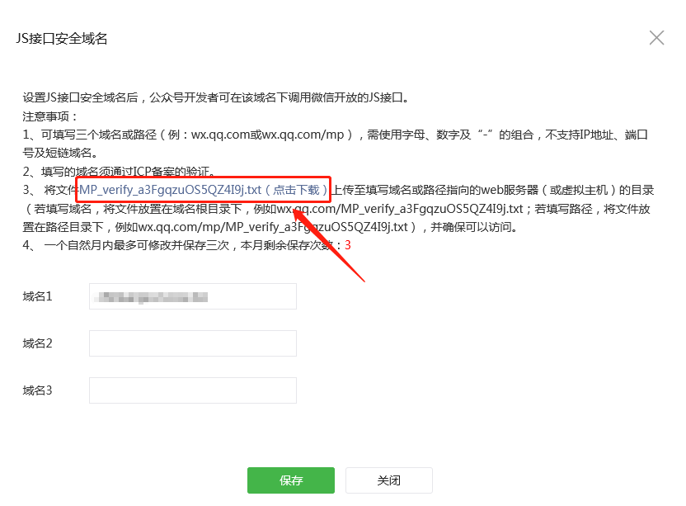Dismiss the dialog with the 关闭 button
Viewport: 686px width, 506px height.
pyautogui.click(x=389, y=480)
